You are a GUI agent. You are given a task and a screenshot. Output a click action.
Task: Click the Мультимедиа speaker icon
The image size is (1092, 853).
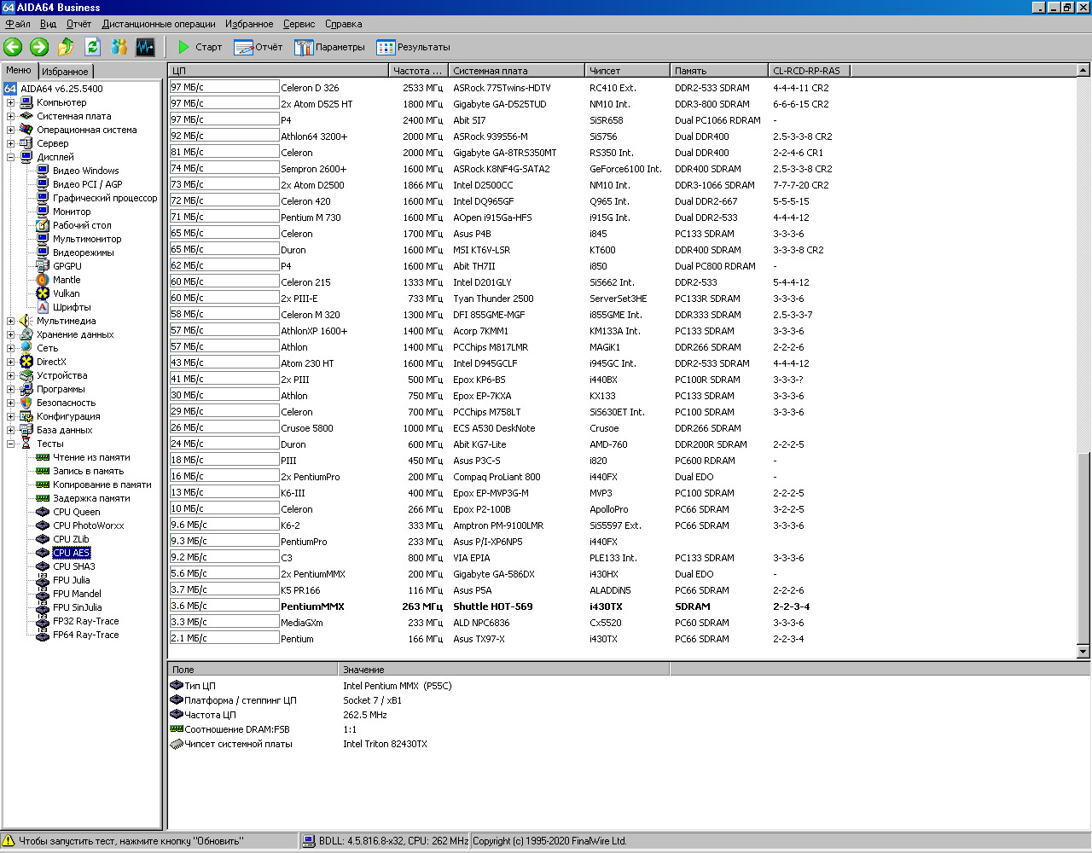tap(26, 321)
